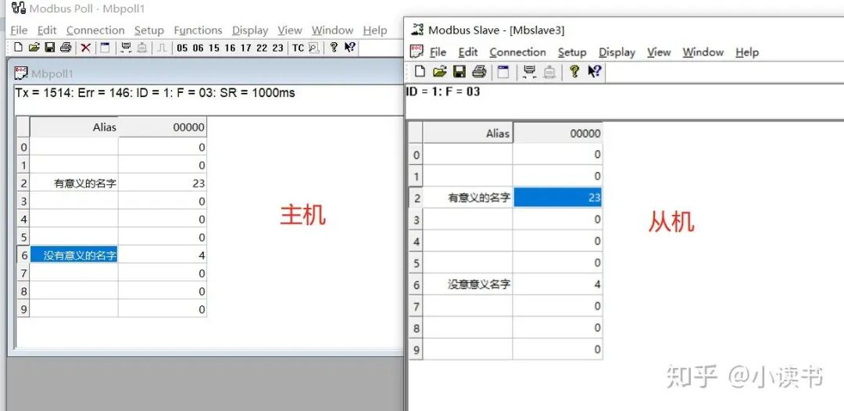Click the window definition icon in Modbus Poll toolbar

coord(105,48)
